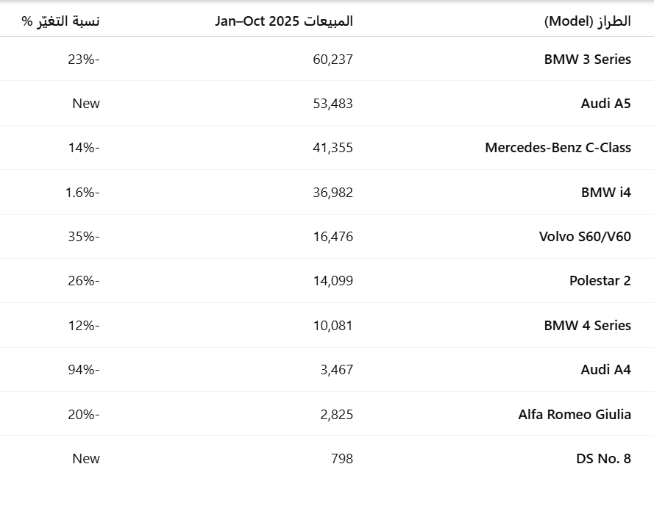The height and width of the screenshot is (514, 654).
Task: Click the percent change column header
Action: click(x=60, y=21)
